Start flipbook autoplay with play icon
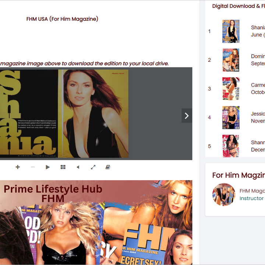 tap(48, 167)
